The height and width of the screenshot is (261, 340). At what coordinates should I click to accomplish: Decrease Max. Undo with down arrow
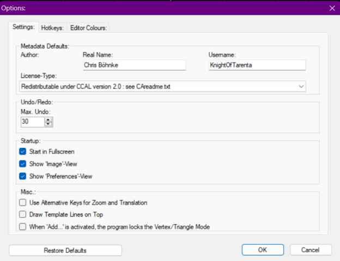(x=48, y=124)
